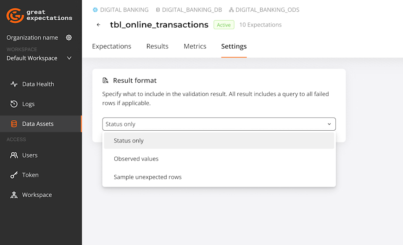Screen dimensions: 403x245
Task: Collapse the Result format dropdown
Action: pos(329,124)
